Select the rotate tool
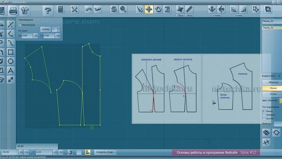282x159 pixels. coord(158,9)
